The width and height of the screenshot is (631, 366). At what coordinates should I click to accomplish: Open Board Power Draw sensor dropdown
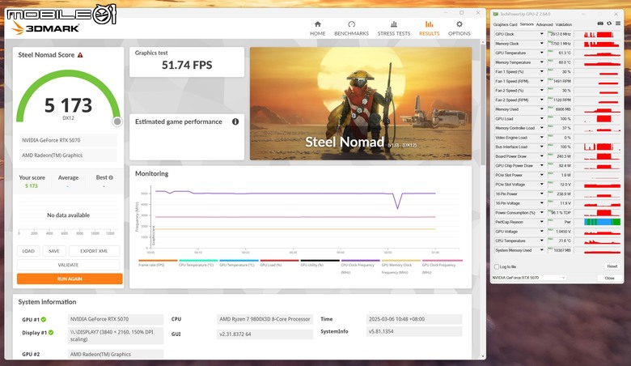(542, 156)
